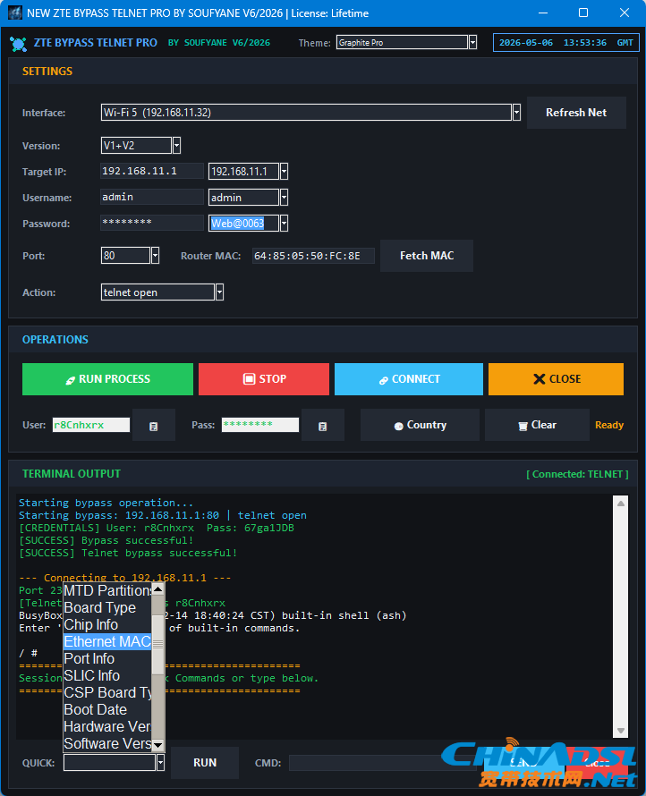Click the date and time GMT display
Image resolution: width=646 pixels, height=796 pixels.
click(x=565, y=43)
